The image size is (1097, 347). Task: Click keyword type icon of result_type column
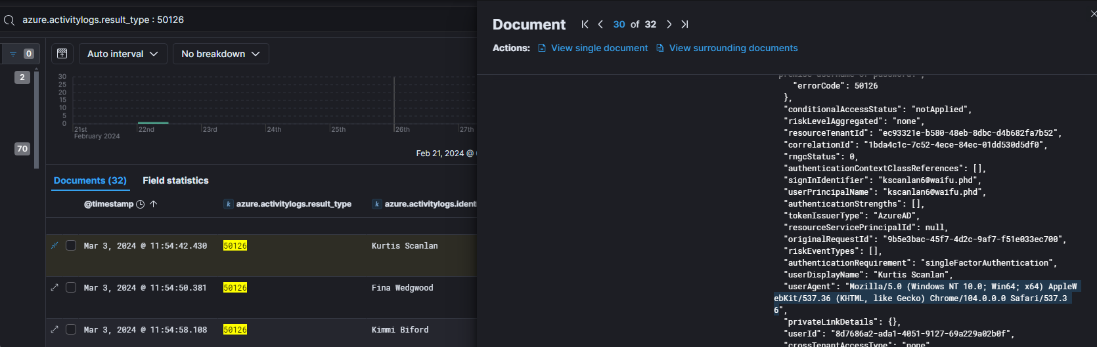point(229,204)
